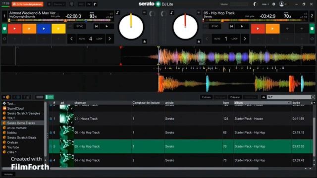317x178 pixels.
Task: Toggle the green cue mode tab on deck 2
Action: coord(312,29)
